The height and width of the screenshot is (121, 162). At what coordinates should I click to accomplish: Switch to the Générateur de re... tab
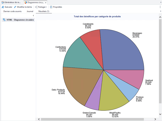[x=11, y=2]
